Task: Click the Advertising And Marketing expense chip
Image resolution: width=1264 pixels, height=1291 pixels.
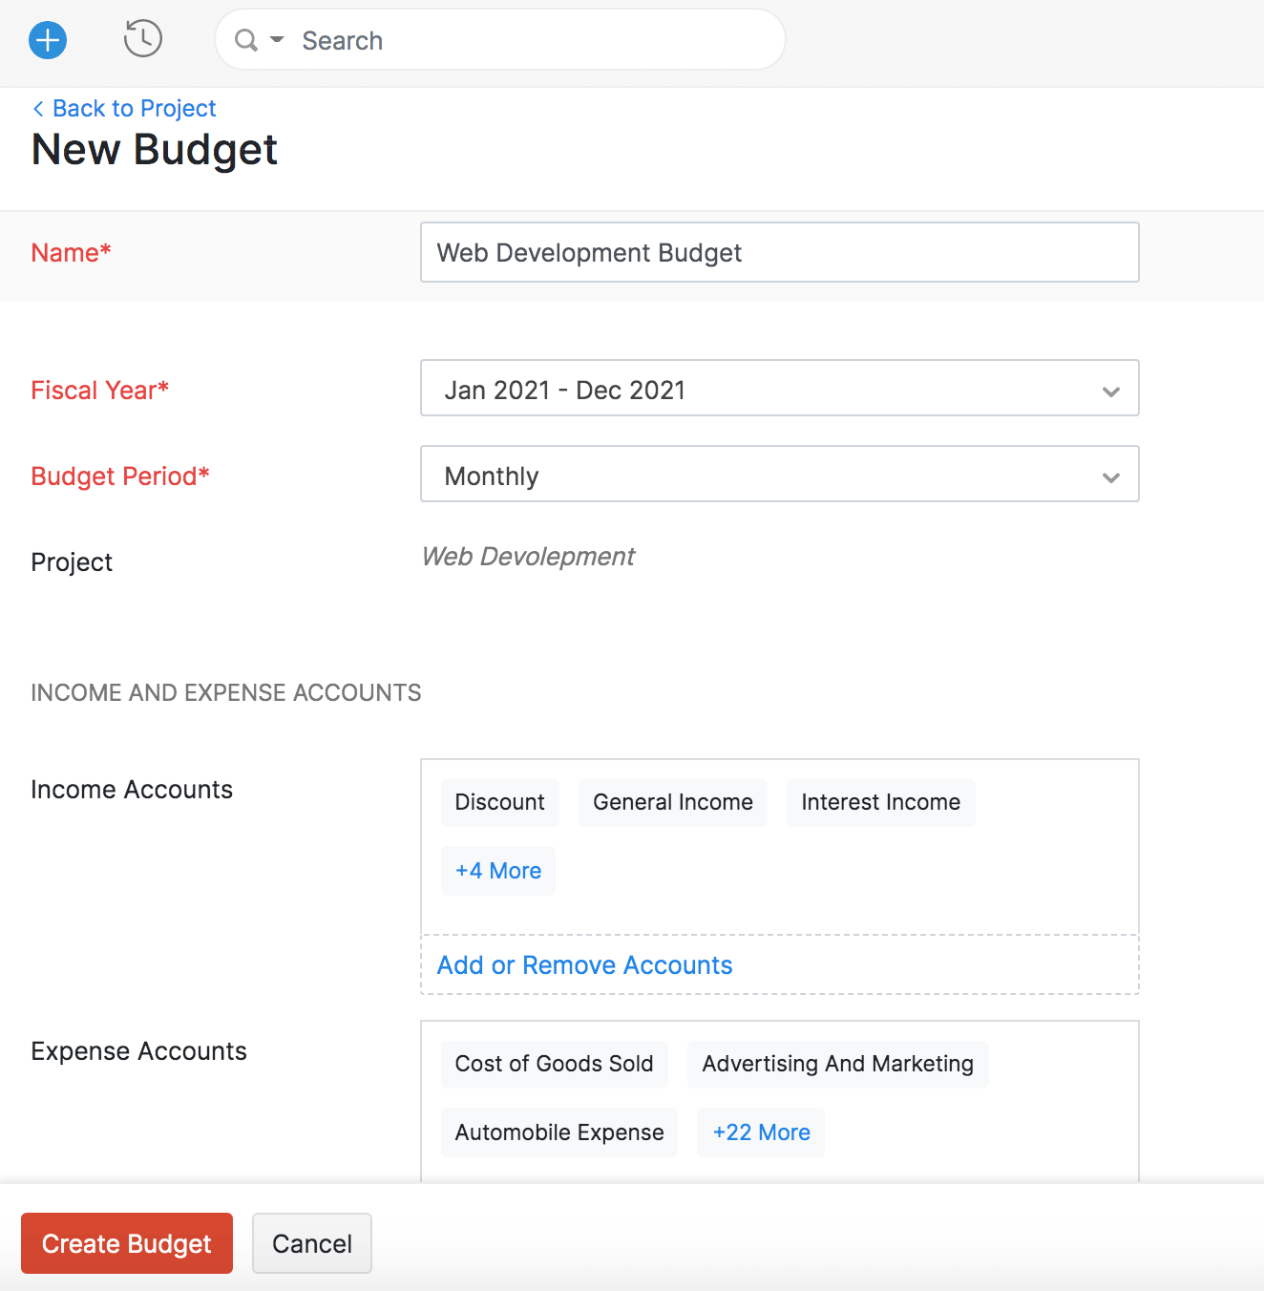Action: [x=837, y=1064]
